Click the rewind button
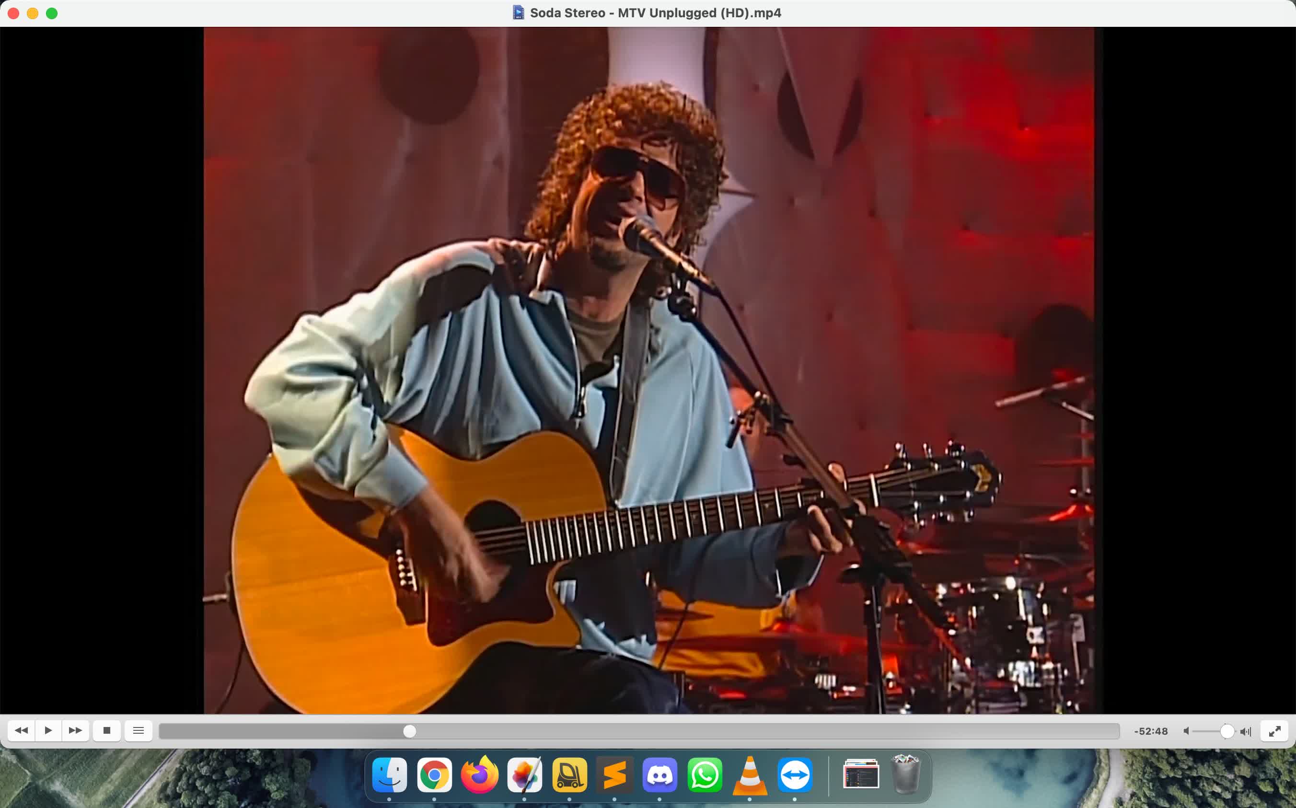 [x=22, y=730]
